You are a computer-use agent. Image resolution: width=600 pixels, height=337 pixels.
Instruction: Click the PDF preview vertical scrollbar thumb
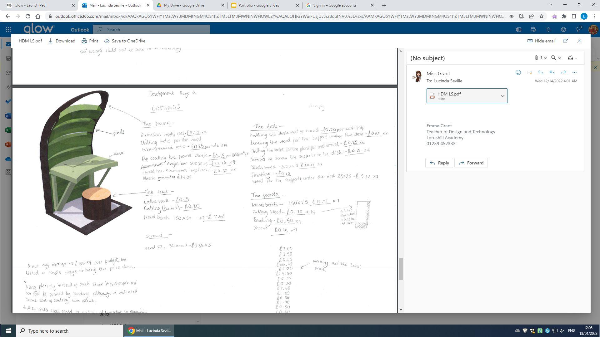pos(401,268)
